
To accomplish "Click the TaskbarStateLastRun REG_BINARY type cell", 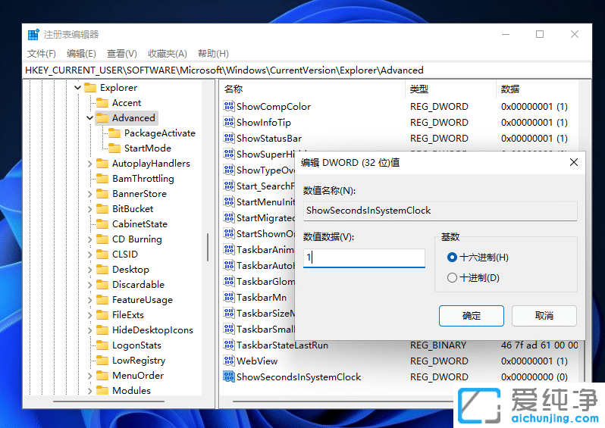I will (438, 345).
